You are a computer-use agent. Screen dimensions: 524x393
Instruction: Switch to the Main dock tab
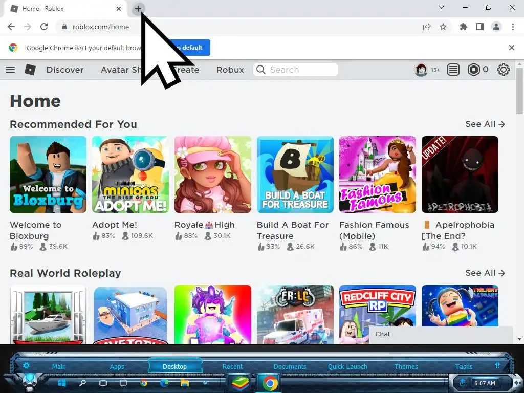[59, 366]
